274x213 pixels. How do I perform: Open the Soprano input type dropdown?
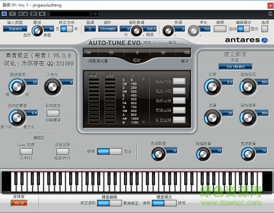point(15,29)
